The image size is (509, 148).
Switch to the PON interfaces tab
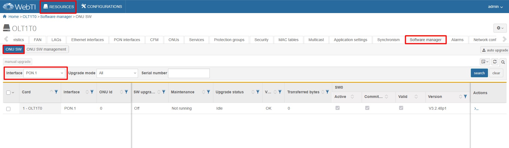pyautogui.click(x=127, y=40)
